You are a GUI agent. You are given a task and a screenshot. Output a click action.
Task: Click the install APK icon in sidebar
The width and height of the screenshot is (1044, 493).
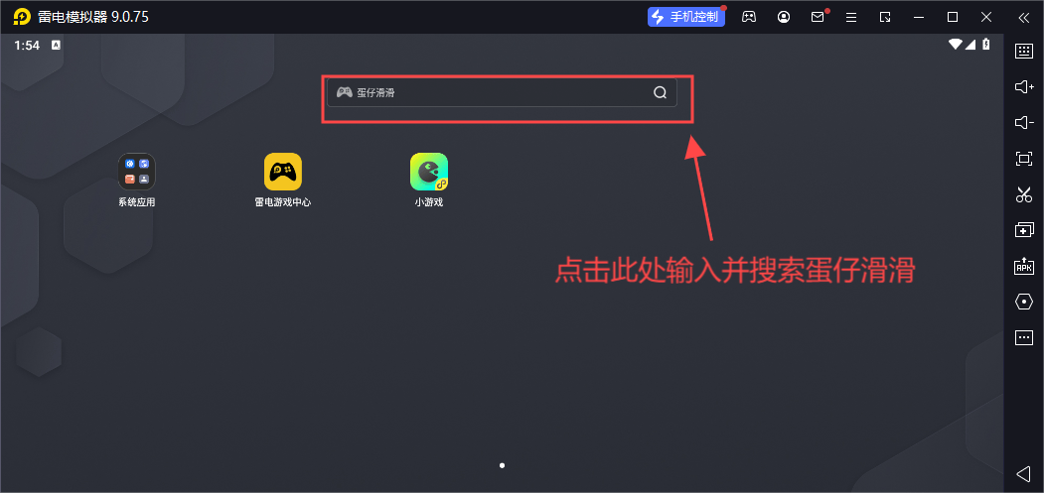coord(1024,266)
